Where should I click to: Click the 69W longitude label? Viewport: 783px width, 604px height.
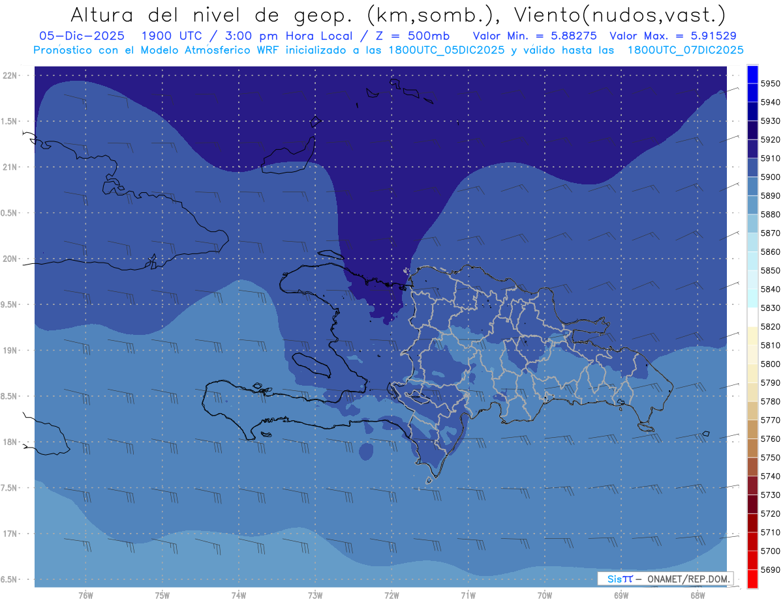click(x=621, y=596)
